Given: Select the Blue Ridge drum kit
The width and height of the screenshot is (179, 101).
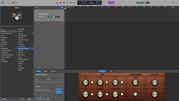Looking at the screenshot, I should (x=25, y=29).
